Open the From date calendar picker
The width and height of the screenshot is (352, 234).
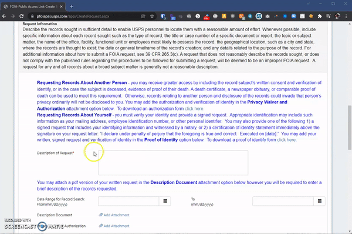click(165, 201)
